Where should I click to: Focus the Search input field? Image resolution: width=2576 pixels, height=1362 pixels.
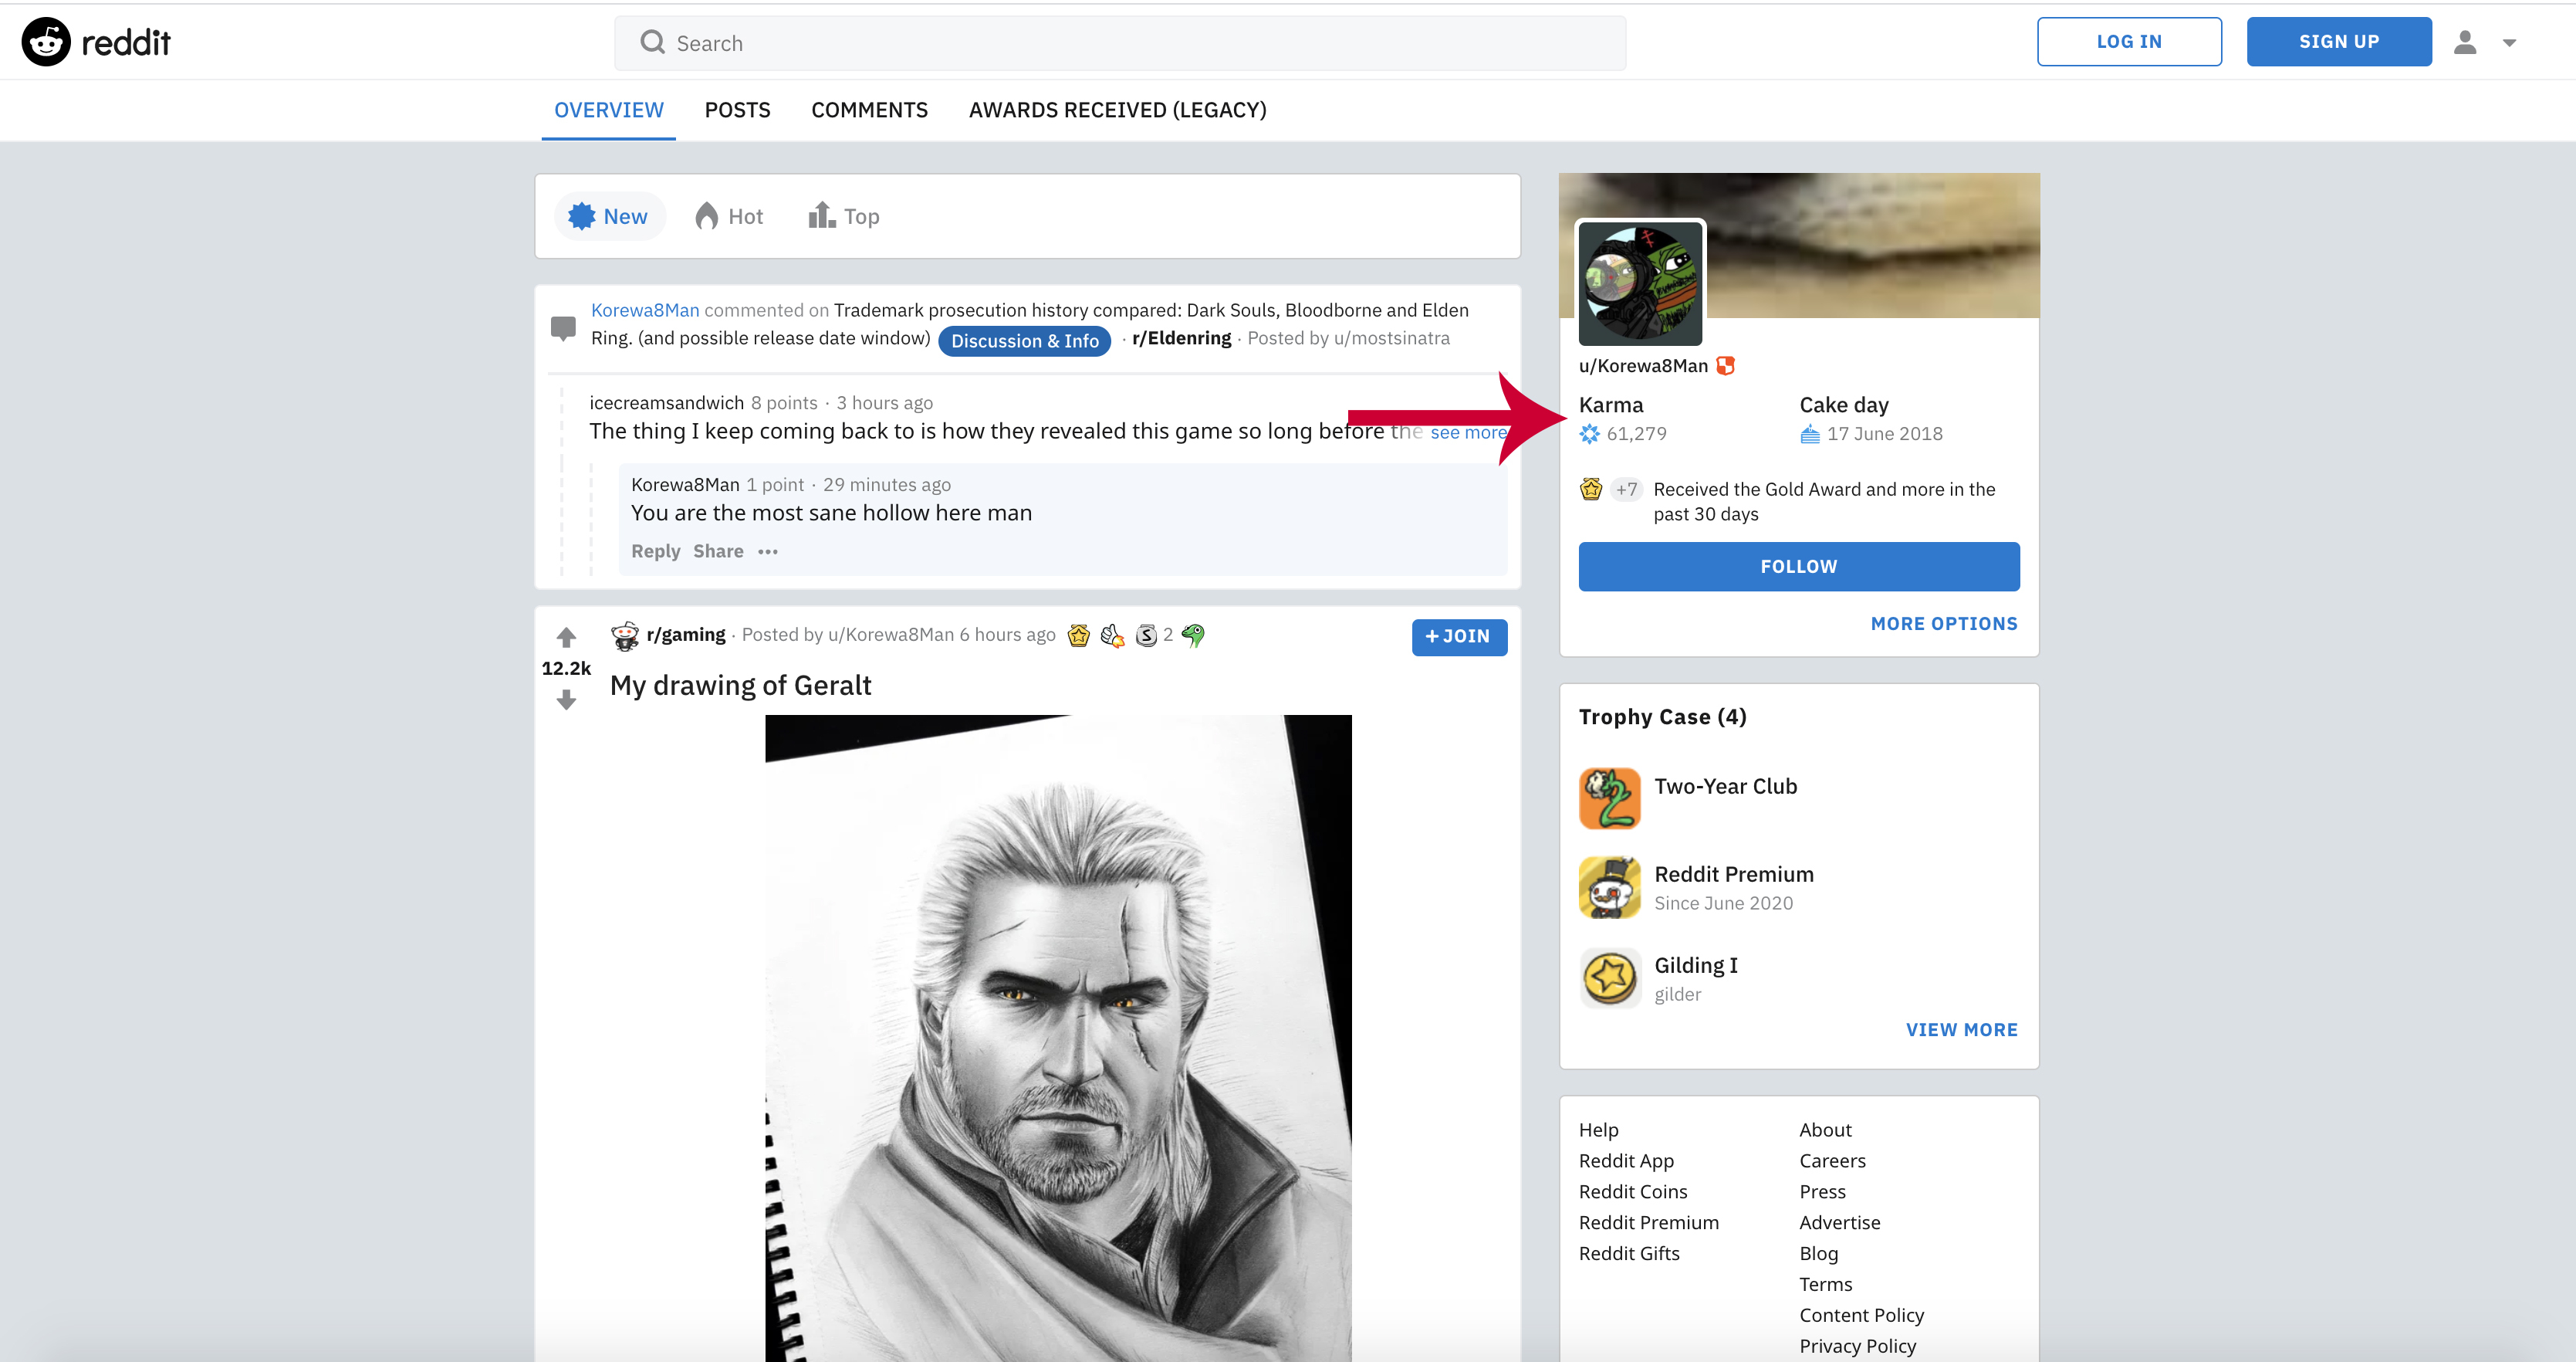pos(1120,43)
